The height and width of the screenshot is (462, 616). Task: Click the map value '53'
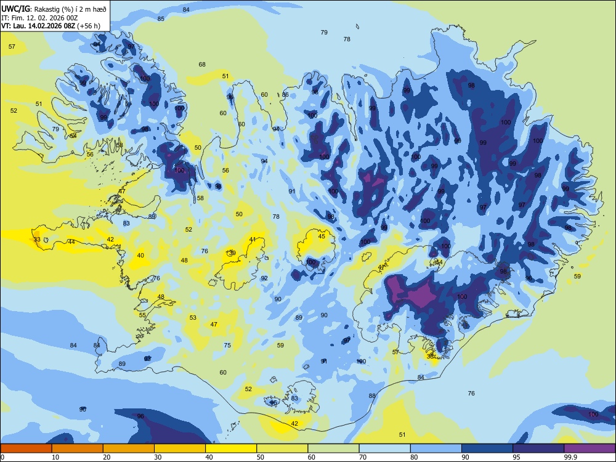(x=192, y=317)
